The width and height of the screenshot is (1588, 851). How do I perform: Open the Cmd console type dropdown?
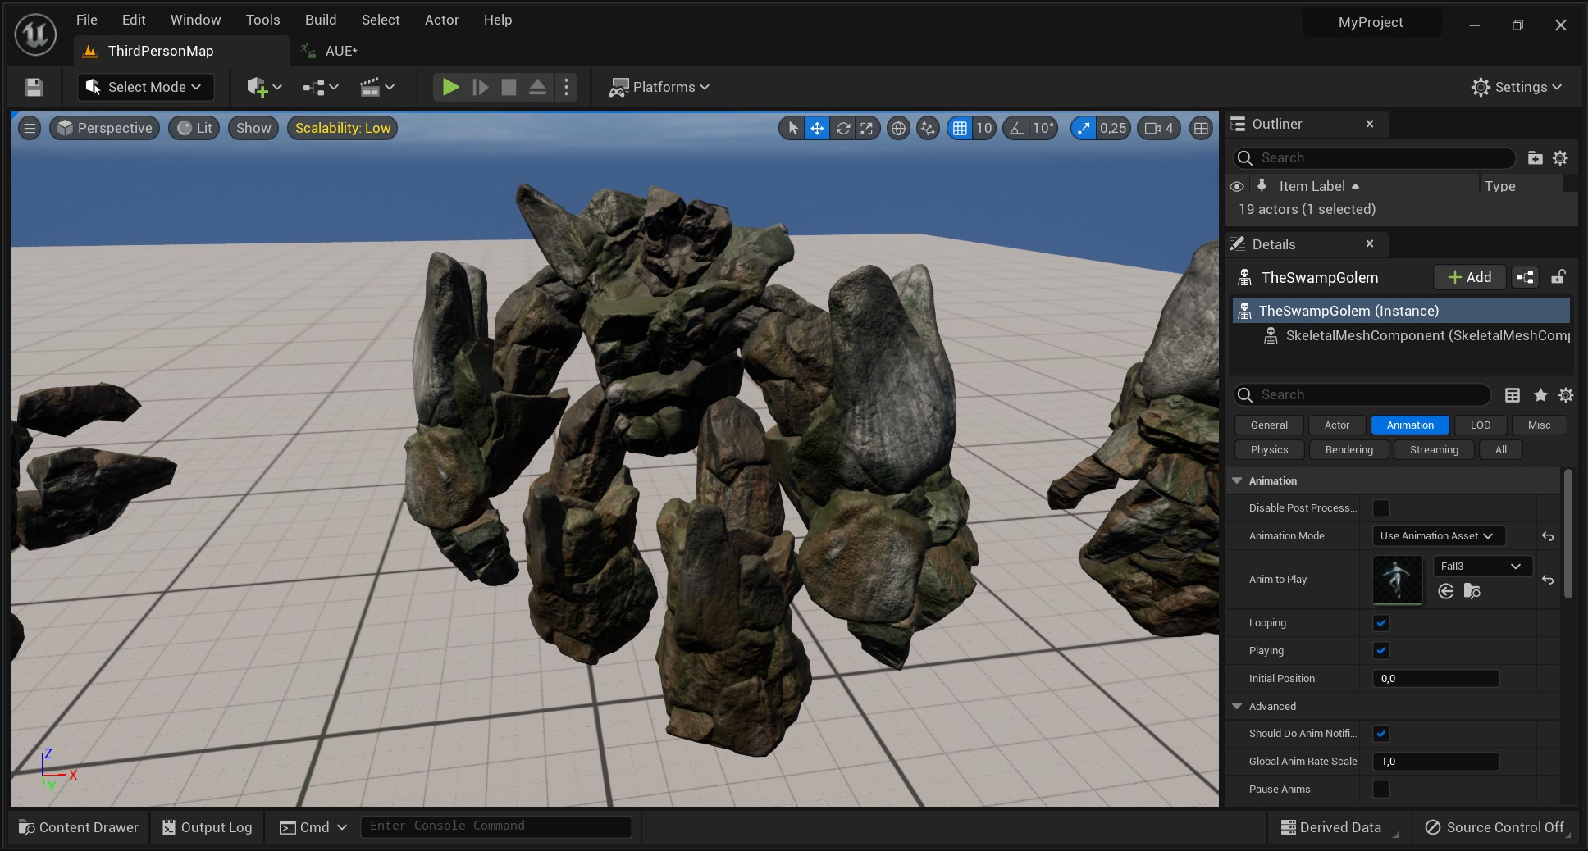(313, 827)
